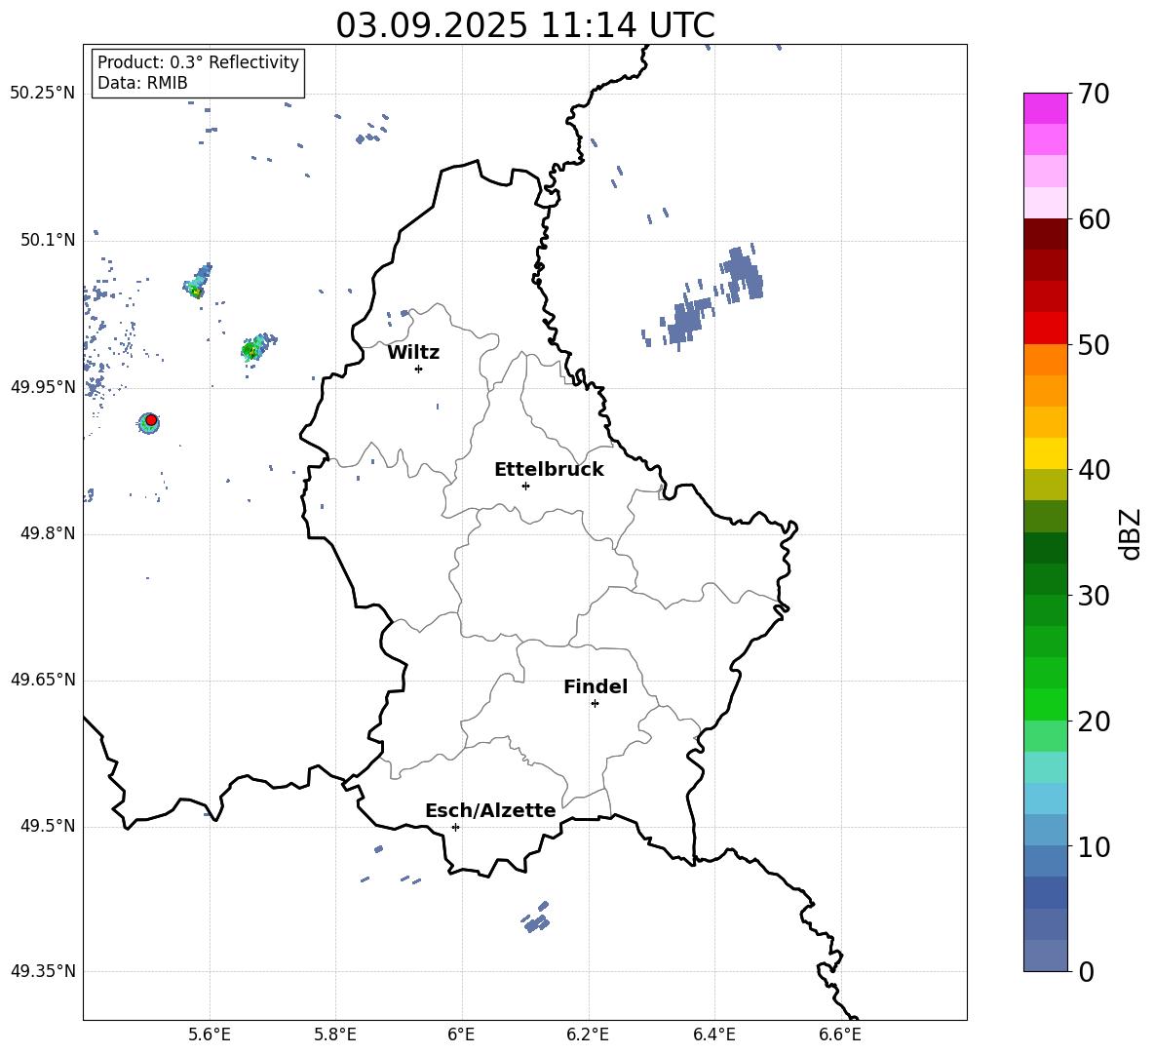The height and width of the screenshot is (1054, 1154).
Task: Select the Ettelbruck station label
Action: pos(549,470)
